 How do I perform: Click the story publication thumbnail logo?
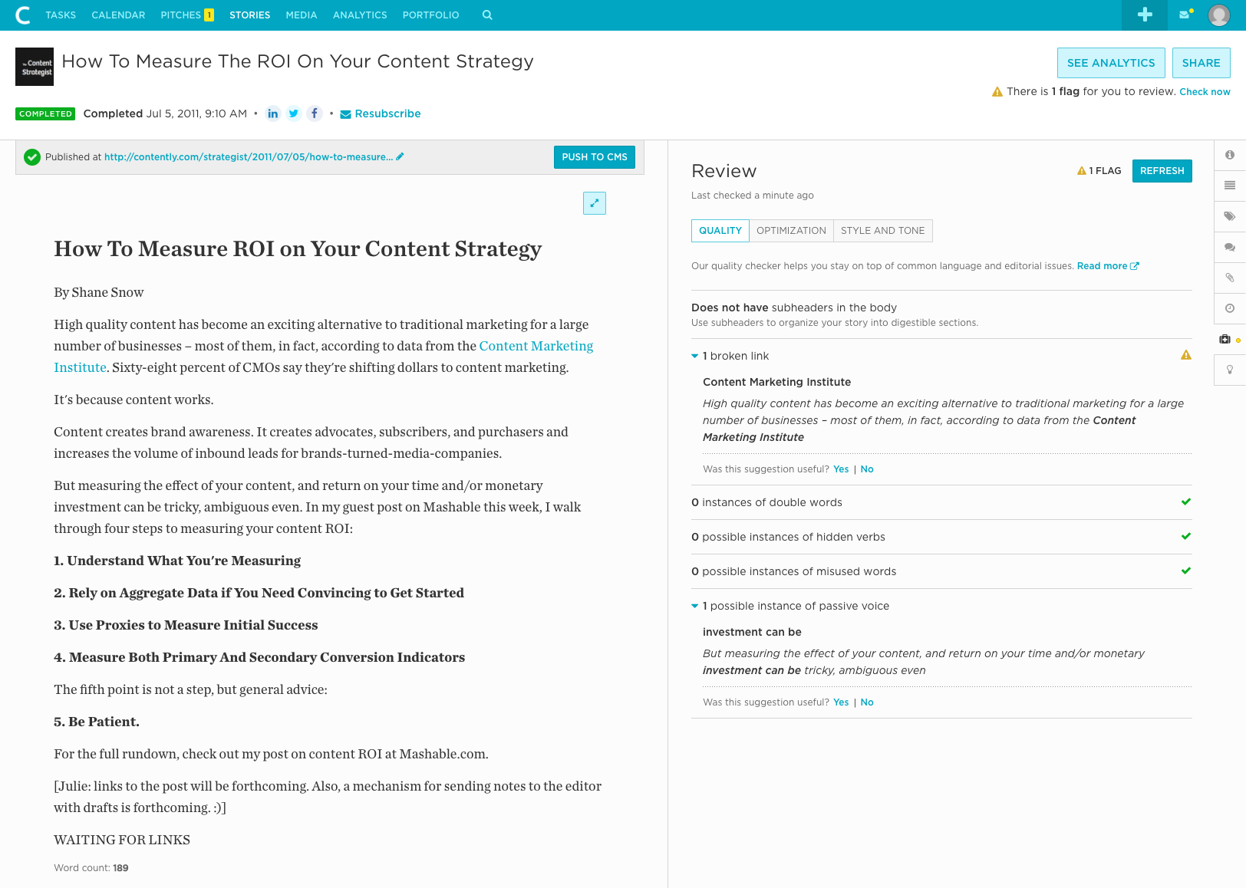(x=35, y=67)
